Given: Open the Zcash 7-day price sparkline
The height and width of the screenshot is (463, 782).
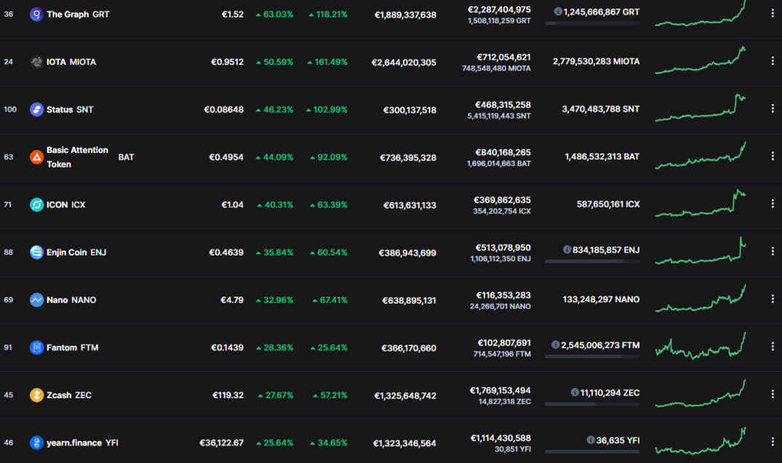Looking at the screenshot, I should pos(701,394).
